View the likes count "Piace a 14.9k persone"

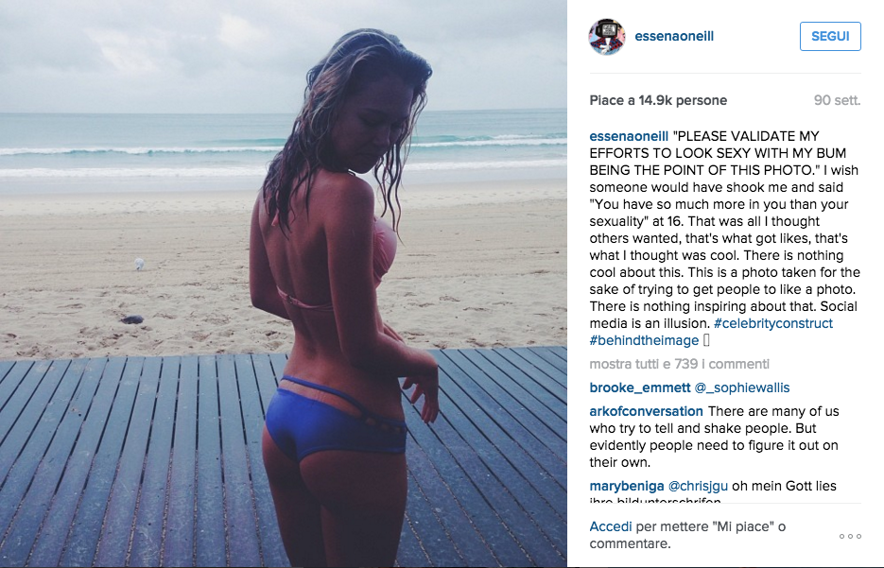click(658, 100)
